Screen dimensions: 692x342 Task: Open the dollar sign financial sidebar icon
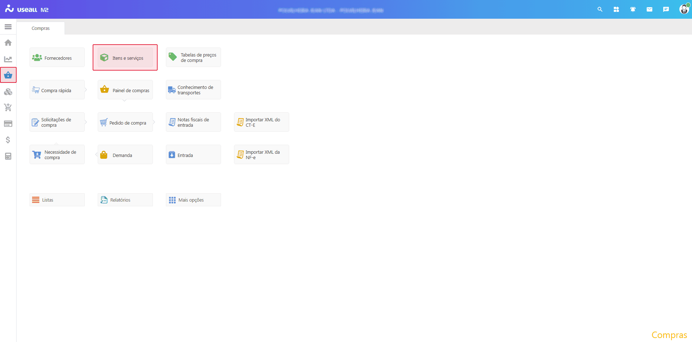click(8, 140)
